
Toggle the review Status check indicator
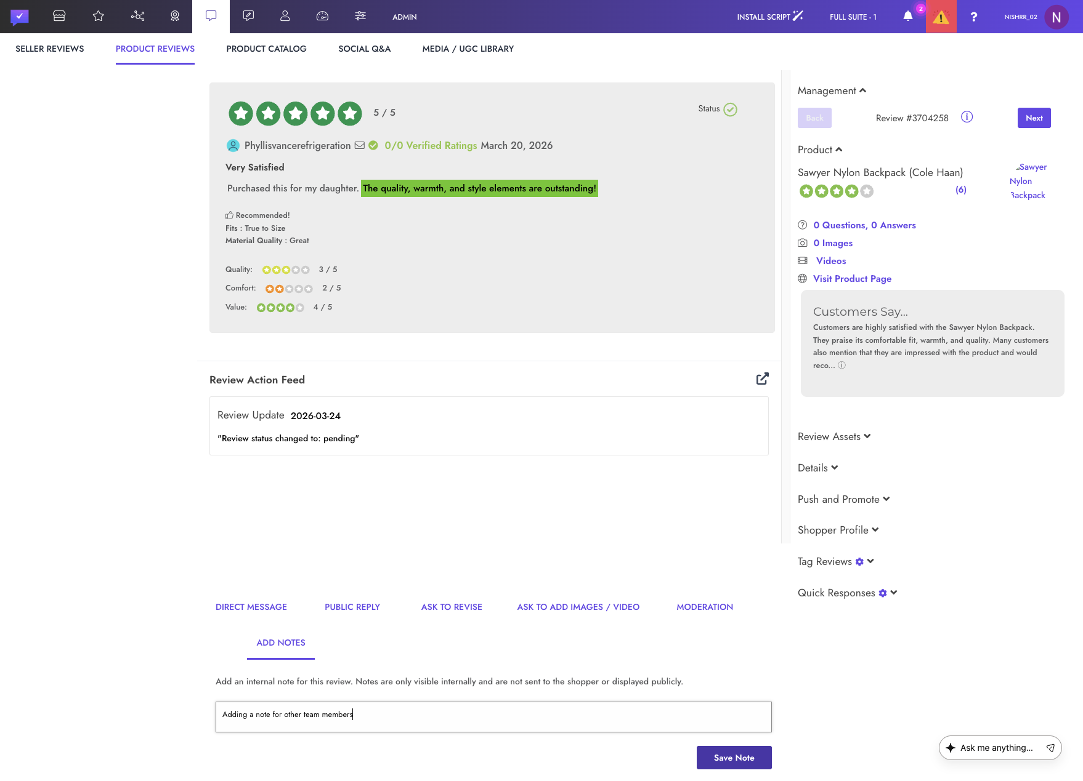click(x=730, y=110)
